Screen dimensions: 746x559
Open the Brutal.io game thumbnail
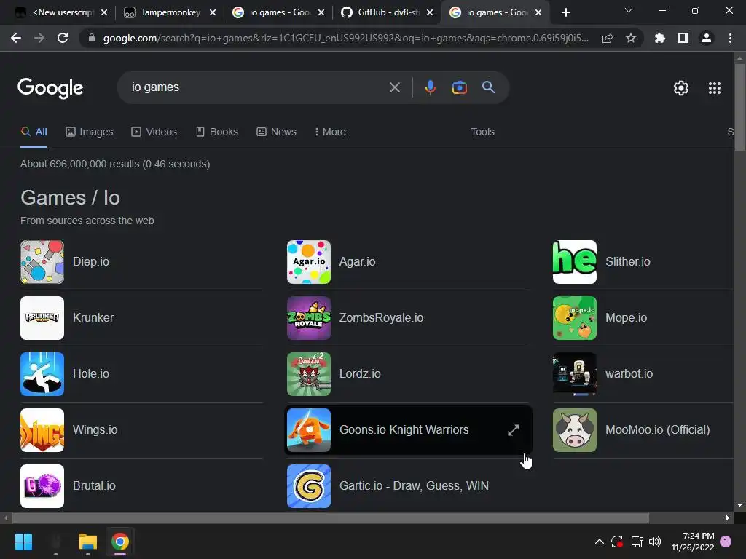(x=42, y=486)
